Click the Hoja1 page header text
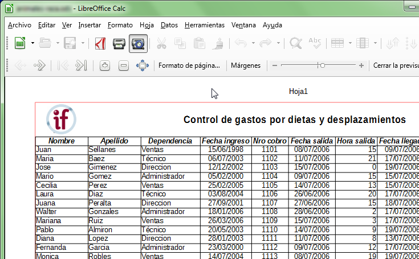Image resolution: width=419 pixels, height=259 pixels. [x=298, y=92]
